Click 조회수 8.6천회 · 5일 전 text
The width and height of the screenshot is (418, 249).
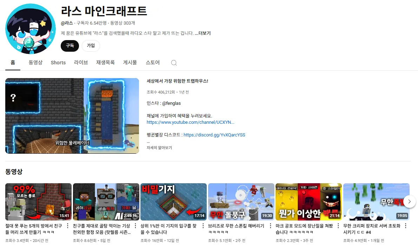tap(92, 241)
